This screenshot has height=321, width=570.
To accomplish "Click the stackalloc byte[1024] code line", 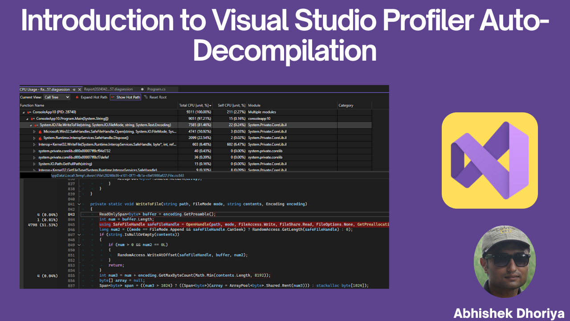I will click(234, 286).
